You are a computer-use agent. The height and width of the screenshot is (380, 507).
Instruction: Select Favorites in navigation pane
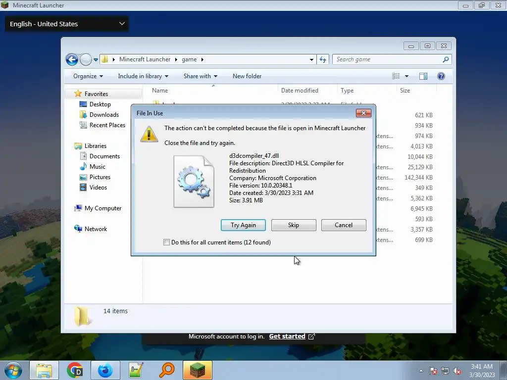pos(96,94)
